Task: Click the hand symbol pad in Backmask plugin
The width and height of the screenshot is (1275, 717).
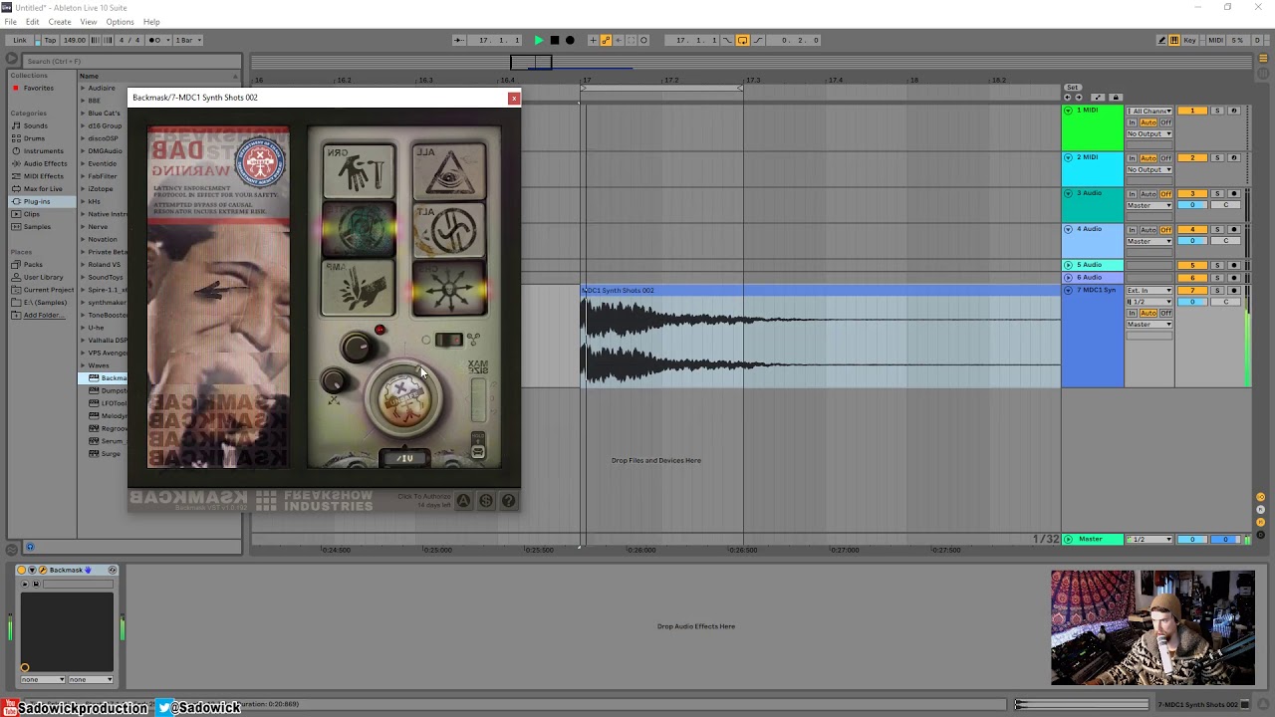Action: click(x=359, y=171)
